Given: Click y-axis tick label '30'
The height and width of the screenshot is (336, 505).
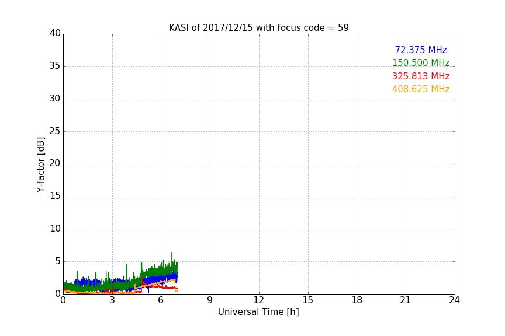Looking at the screenshot, I should click(x=55, y=99).
